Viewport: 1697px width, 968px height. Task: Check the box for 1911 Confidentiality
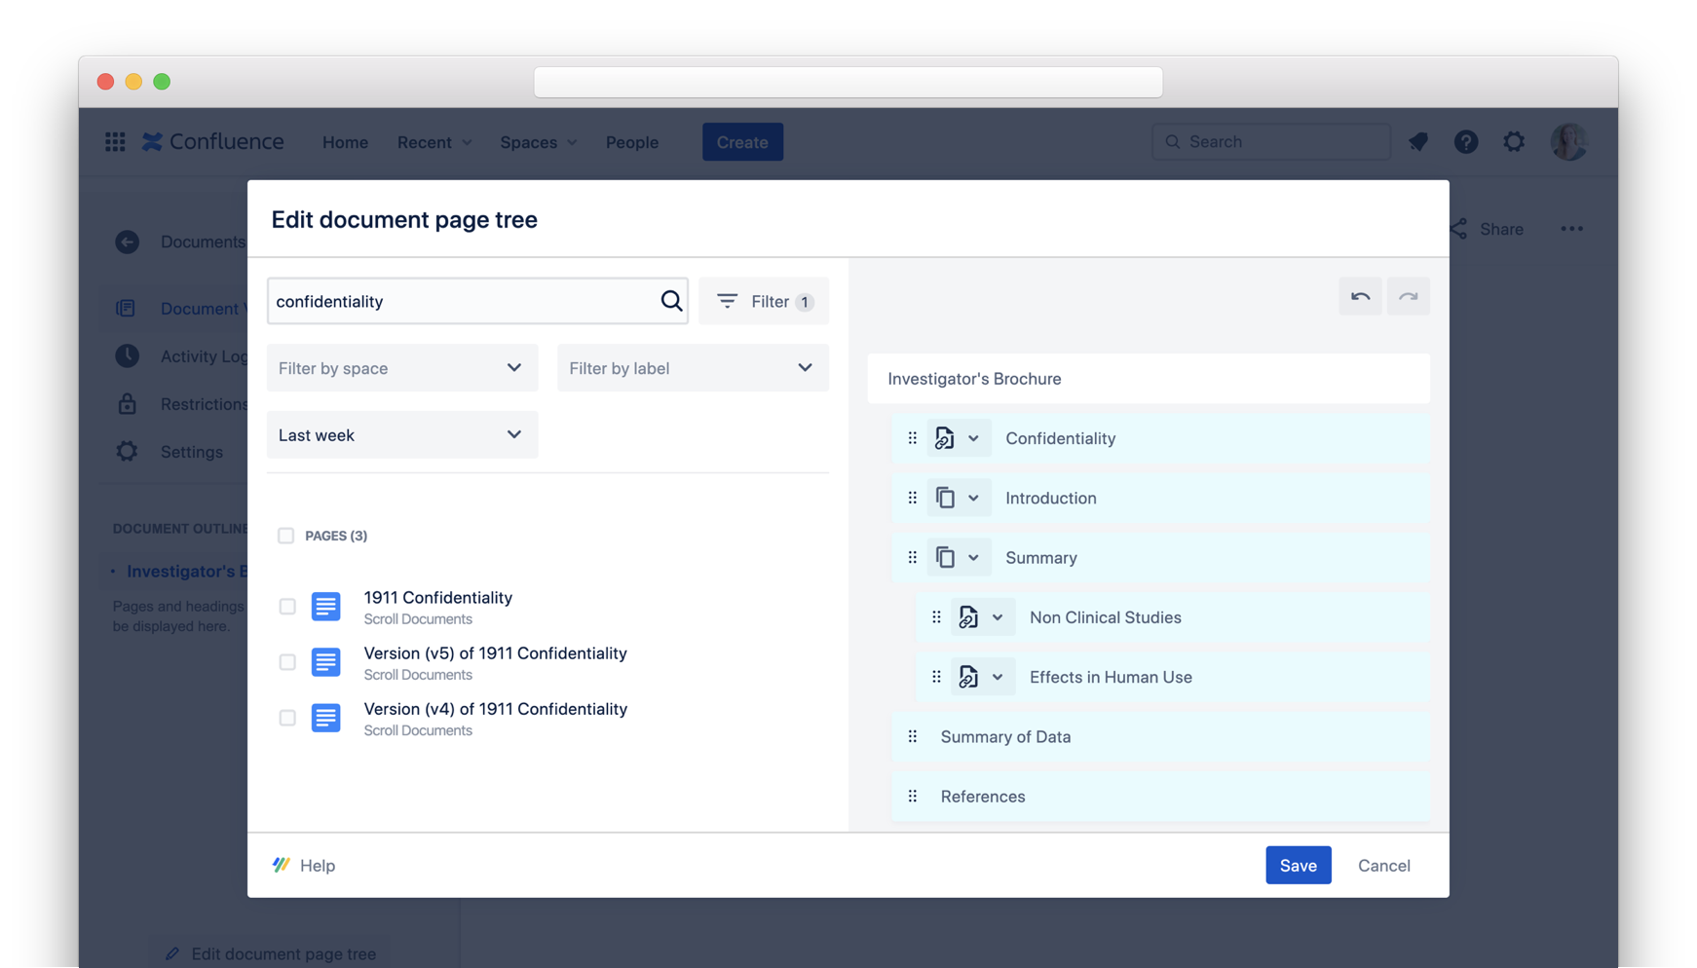pos(287,607)
